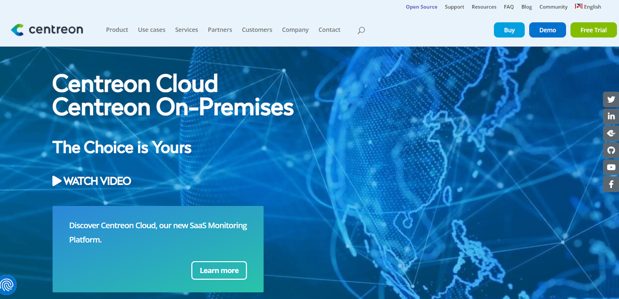Open the fingerprint cookie settings icon

7,285
